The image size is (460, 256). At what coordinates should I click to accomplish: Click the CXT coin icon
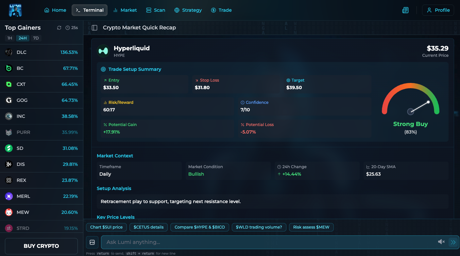coord(9,84)
